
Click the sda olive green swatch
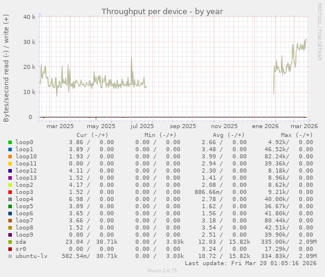[x=10, y=242]
